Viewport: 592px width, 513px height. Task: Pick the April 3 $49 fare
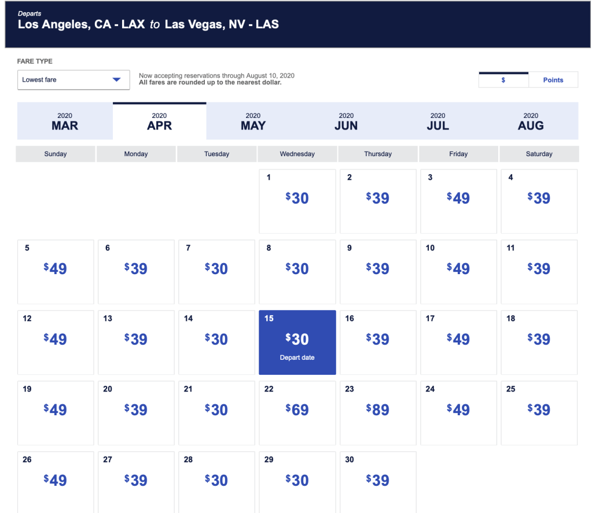coord(458,201)
